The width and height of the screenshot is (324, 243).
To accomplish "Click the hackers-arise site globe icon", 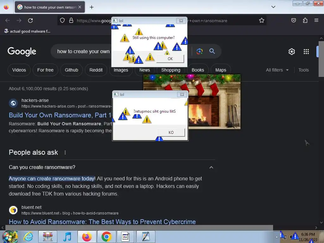I will point(13,103).
